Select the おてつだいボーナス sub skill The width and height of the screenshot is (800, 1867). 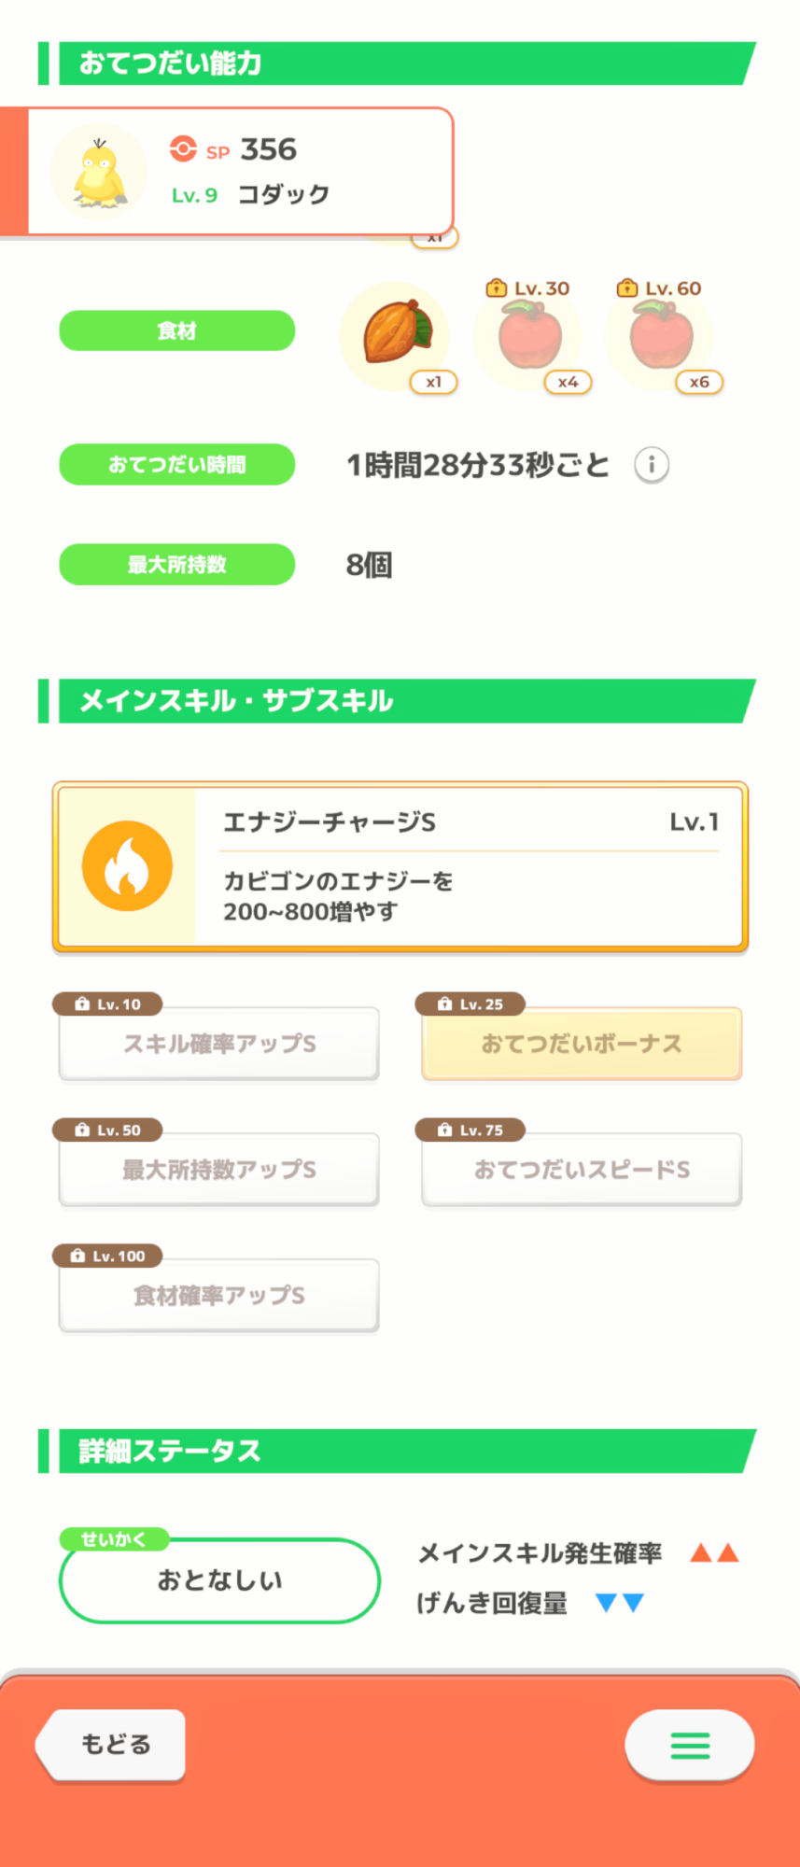582,1044
